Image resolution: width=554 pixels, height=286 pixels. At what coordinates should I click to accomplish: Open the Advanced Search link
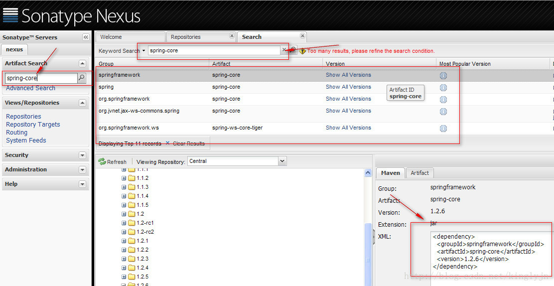click(x=31, y=88)
